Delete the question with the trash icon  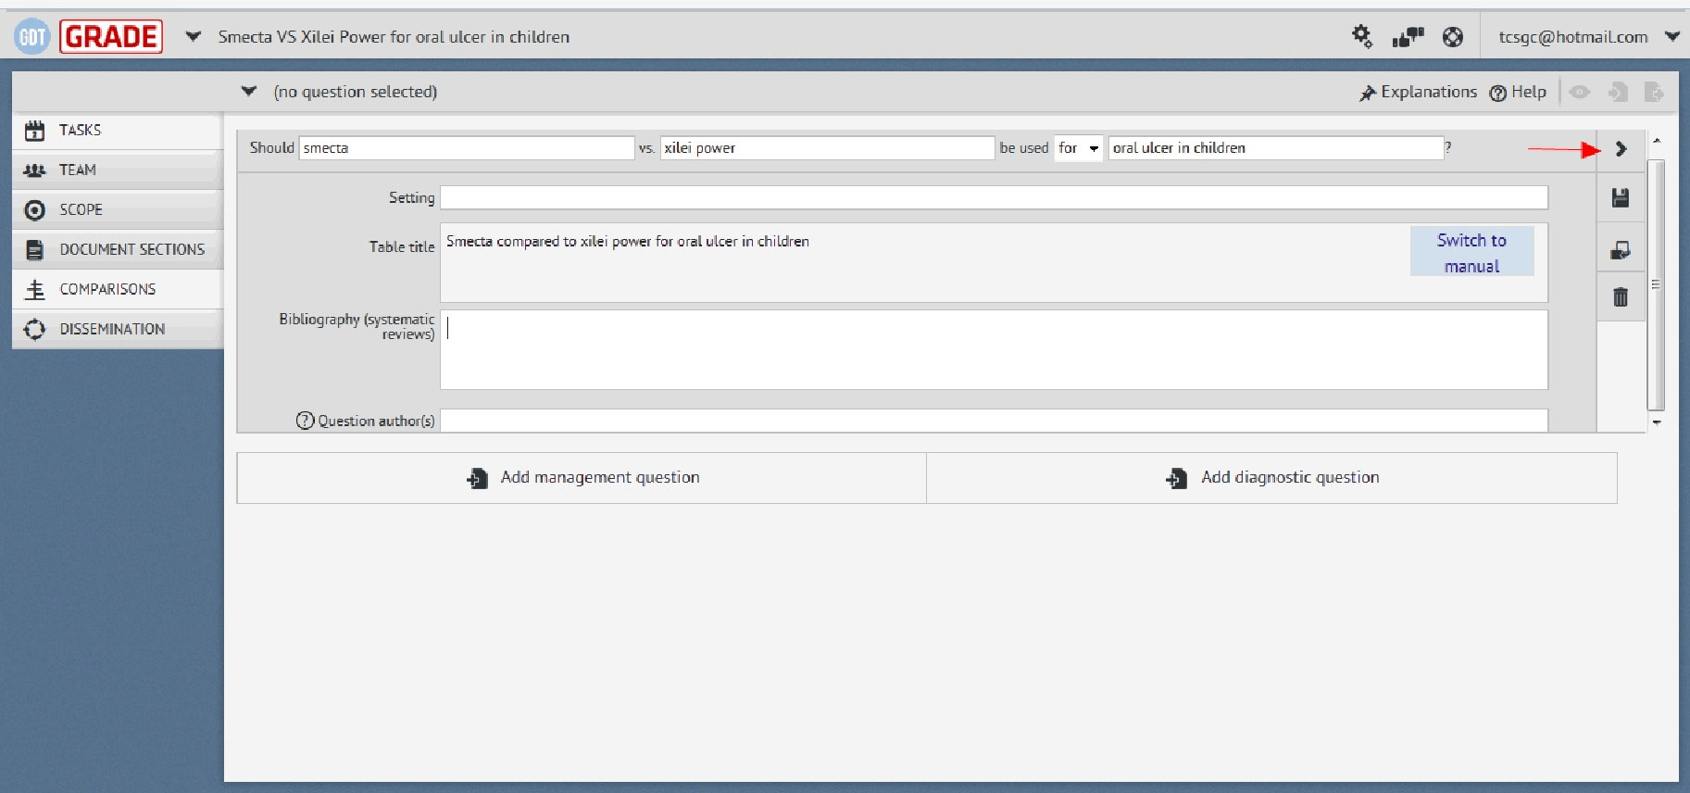click(1621, 297)
